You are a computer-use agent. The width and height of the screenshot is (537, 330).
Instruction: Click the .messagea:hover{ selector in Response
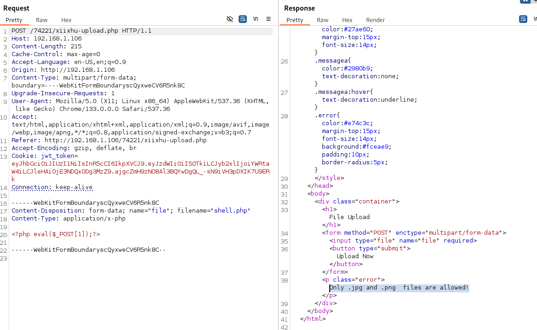point(344,92)
